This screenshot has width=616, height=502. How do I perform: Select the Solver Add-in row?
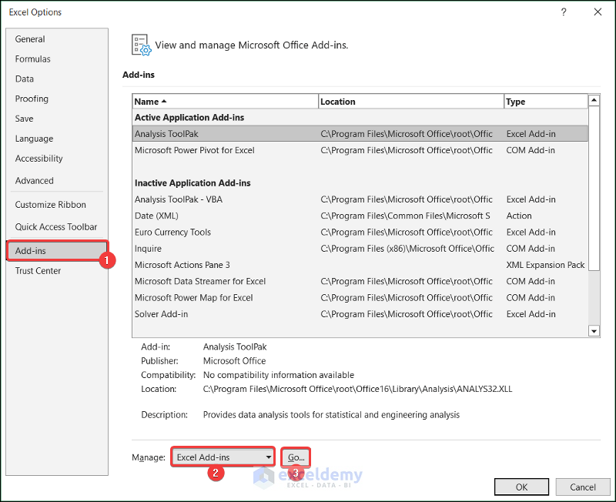pyautogui.click(x=360, y=314)
